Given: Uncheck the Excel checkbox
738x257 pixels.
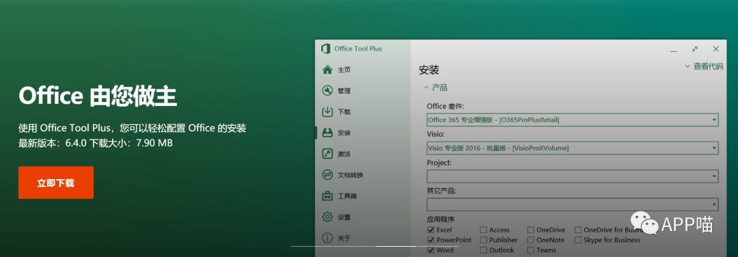Looking at the screenshot, I should tap(430, 230).
